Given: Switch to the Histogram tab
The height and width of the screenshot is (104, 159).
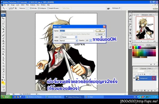Looking at the screenshot, I should pyautogui.click(x=145, y=15).
